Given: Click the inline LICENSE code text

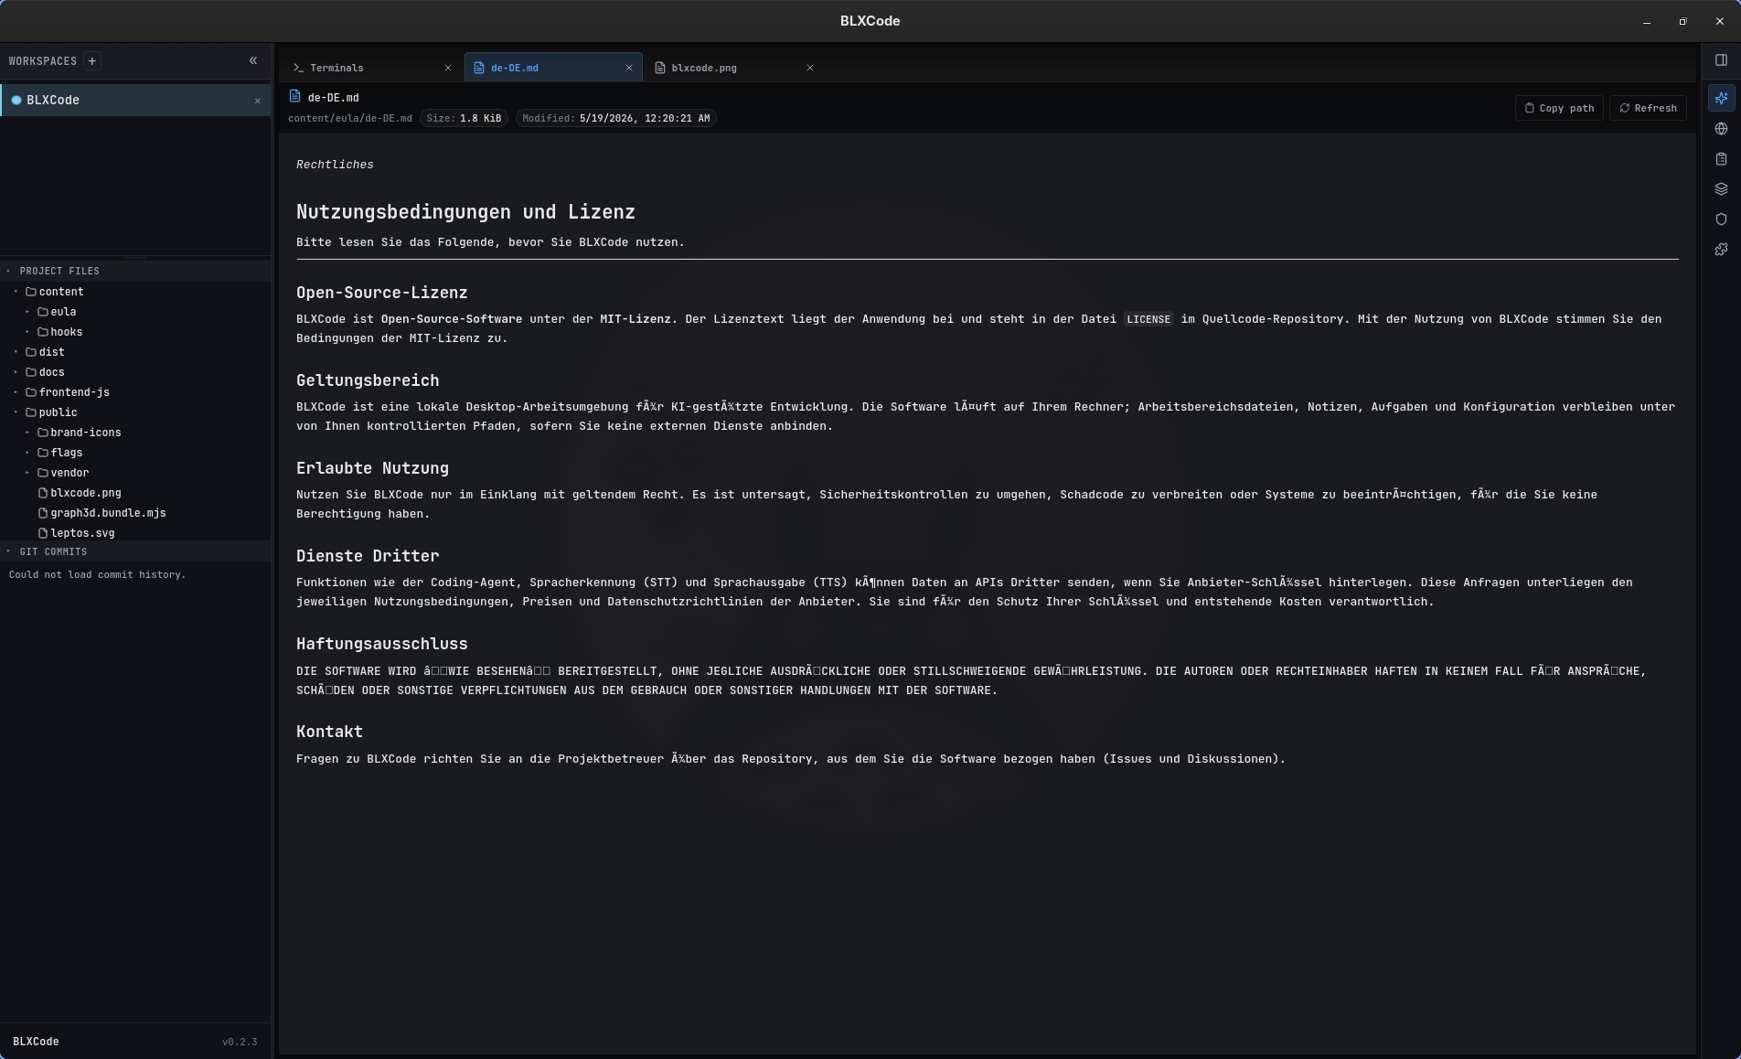Looking at the screenshot, I should [x=1148, y=319].
